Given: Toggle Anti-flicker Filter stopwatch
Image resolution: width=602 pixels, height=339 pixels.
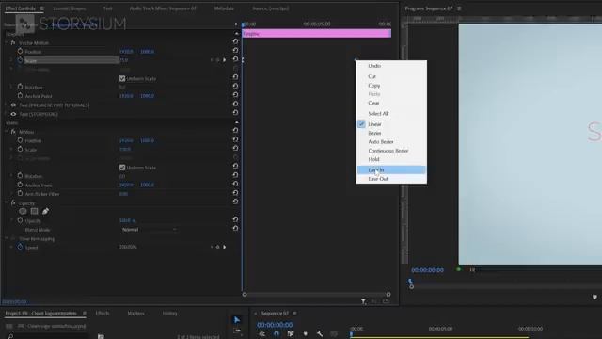Looking at the screenshot, I should coord(20,194).
